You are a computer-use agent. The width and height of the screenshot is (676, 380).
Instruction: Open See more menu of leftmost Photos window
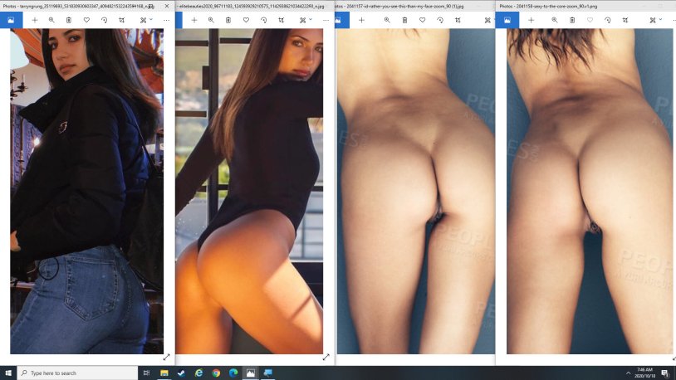pos(165,20)
